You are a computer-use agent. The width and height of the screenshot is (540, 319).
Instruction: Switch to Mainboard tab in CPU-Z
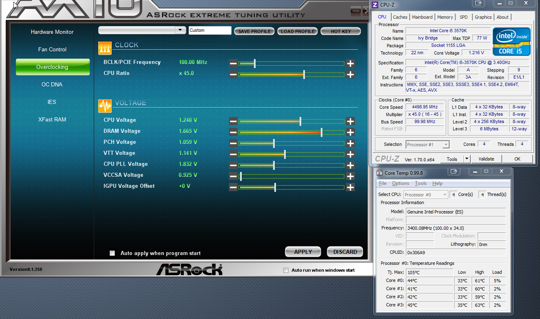coord(422,17)
